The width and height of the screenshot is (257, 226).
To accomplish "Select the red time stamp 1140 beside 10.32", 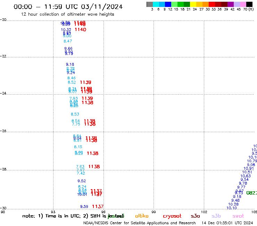I will pyautogui.click(x=80, y=30).
